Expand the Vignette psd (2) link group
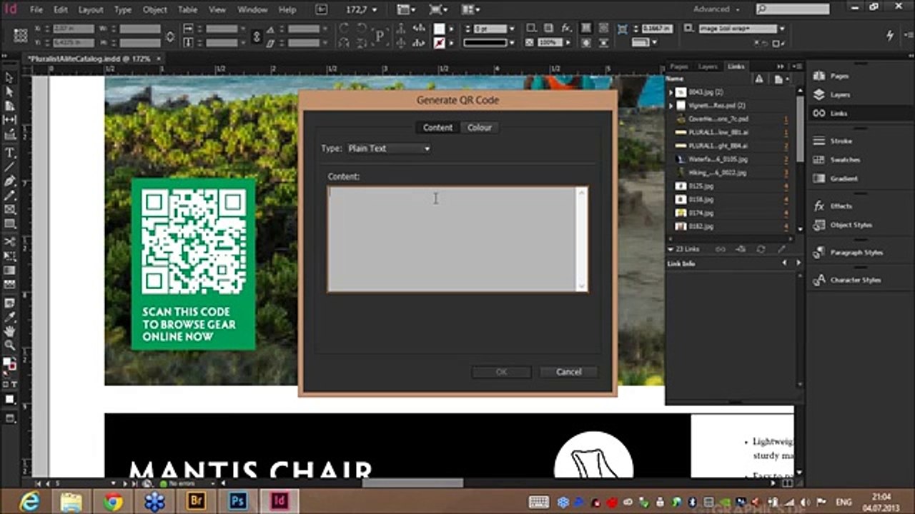The width and height of the screenshot is (915, 514). (x=671, y=106)
